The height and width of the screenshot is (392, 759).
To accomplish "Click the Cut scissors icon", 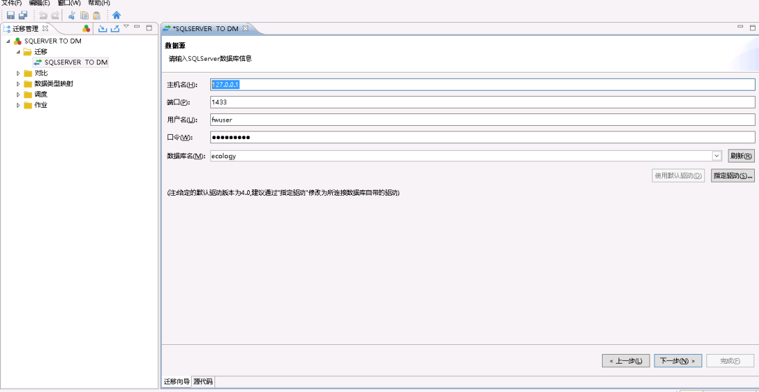I will 72,15.
